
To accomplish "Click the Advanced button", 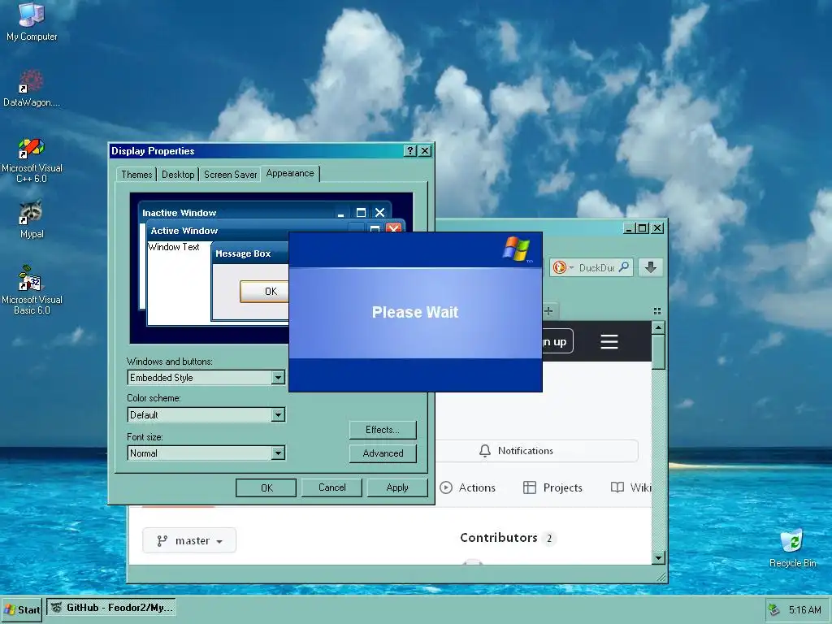I will 383,453.
